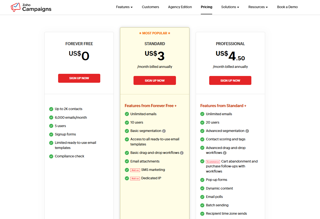Sign up for the Standard plan

(x=155, y=80)
